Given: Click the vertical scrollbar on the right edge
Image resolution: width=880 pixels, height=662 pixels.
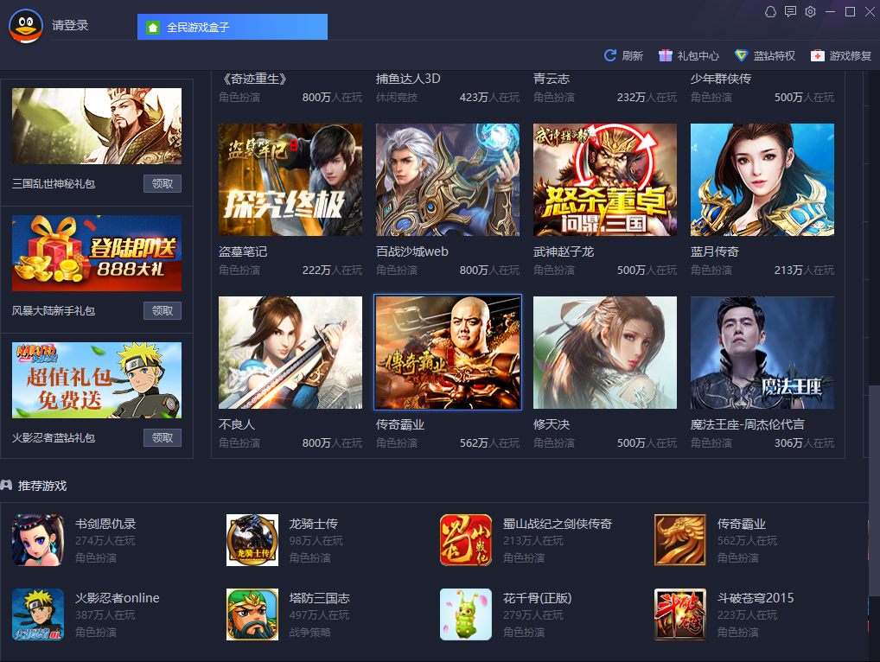Looking at the screenshot, I should pyautogui.click(x=874, y=491).
